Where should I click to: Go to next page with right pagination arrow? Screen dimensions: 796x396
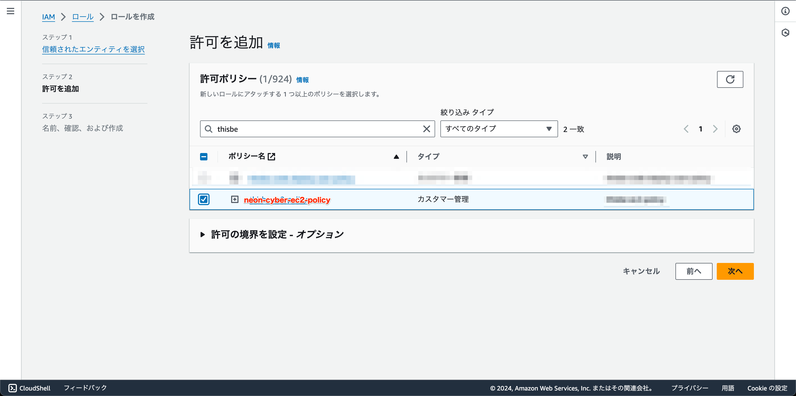tap(715, 129)
